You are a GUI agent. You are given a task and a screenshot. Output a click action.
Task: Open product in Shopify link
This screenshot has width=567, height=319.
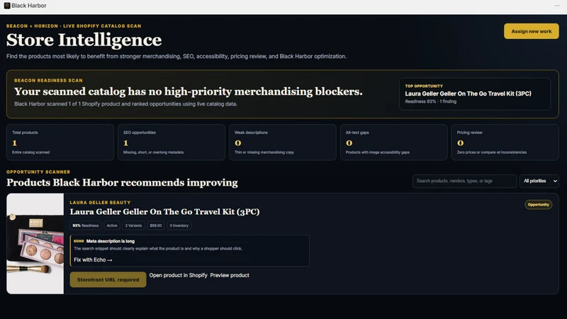coord(179,275)
